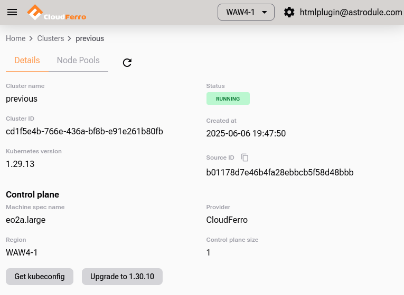The height and width of the screenshot is (295, 404).
Task: Click the Created at timestamp value
Action: point(246,133)
